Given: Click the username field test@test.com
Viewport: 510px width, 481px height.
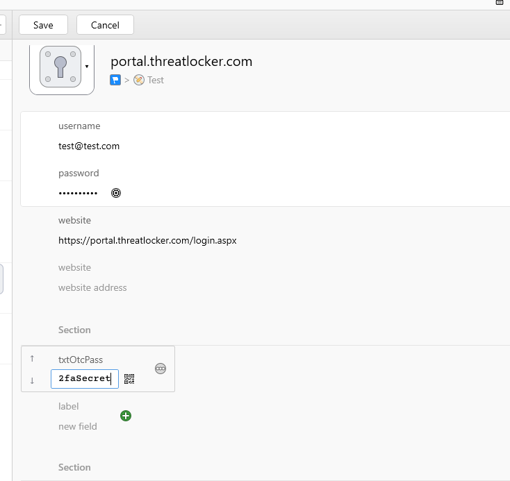Looking at the screenshot, I should pyautogui.click(x=89, y=146).
